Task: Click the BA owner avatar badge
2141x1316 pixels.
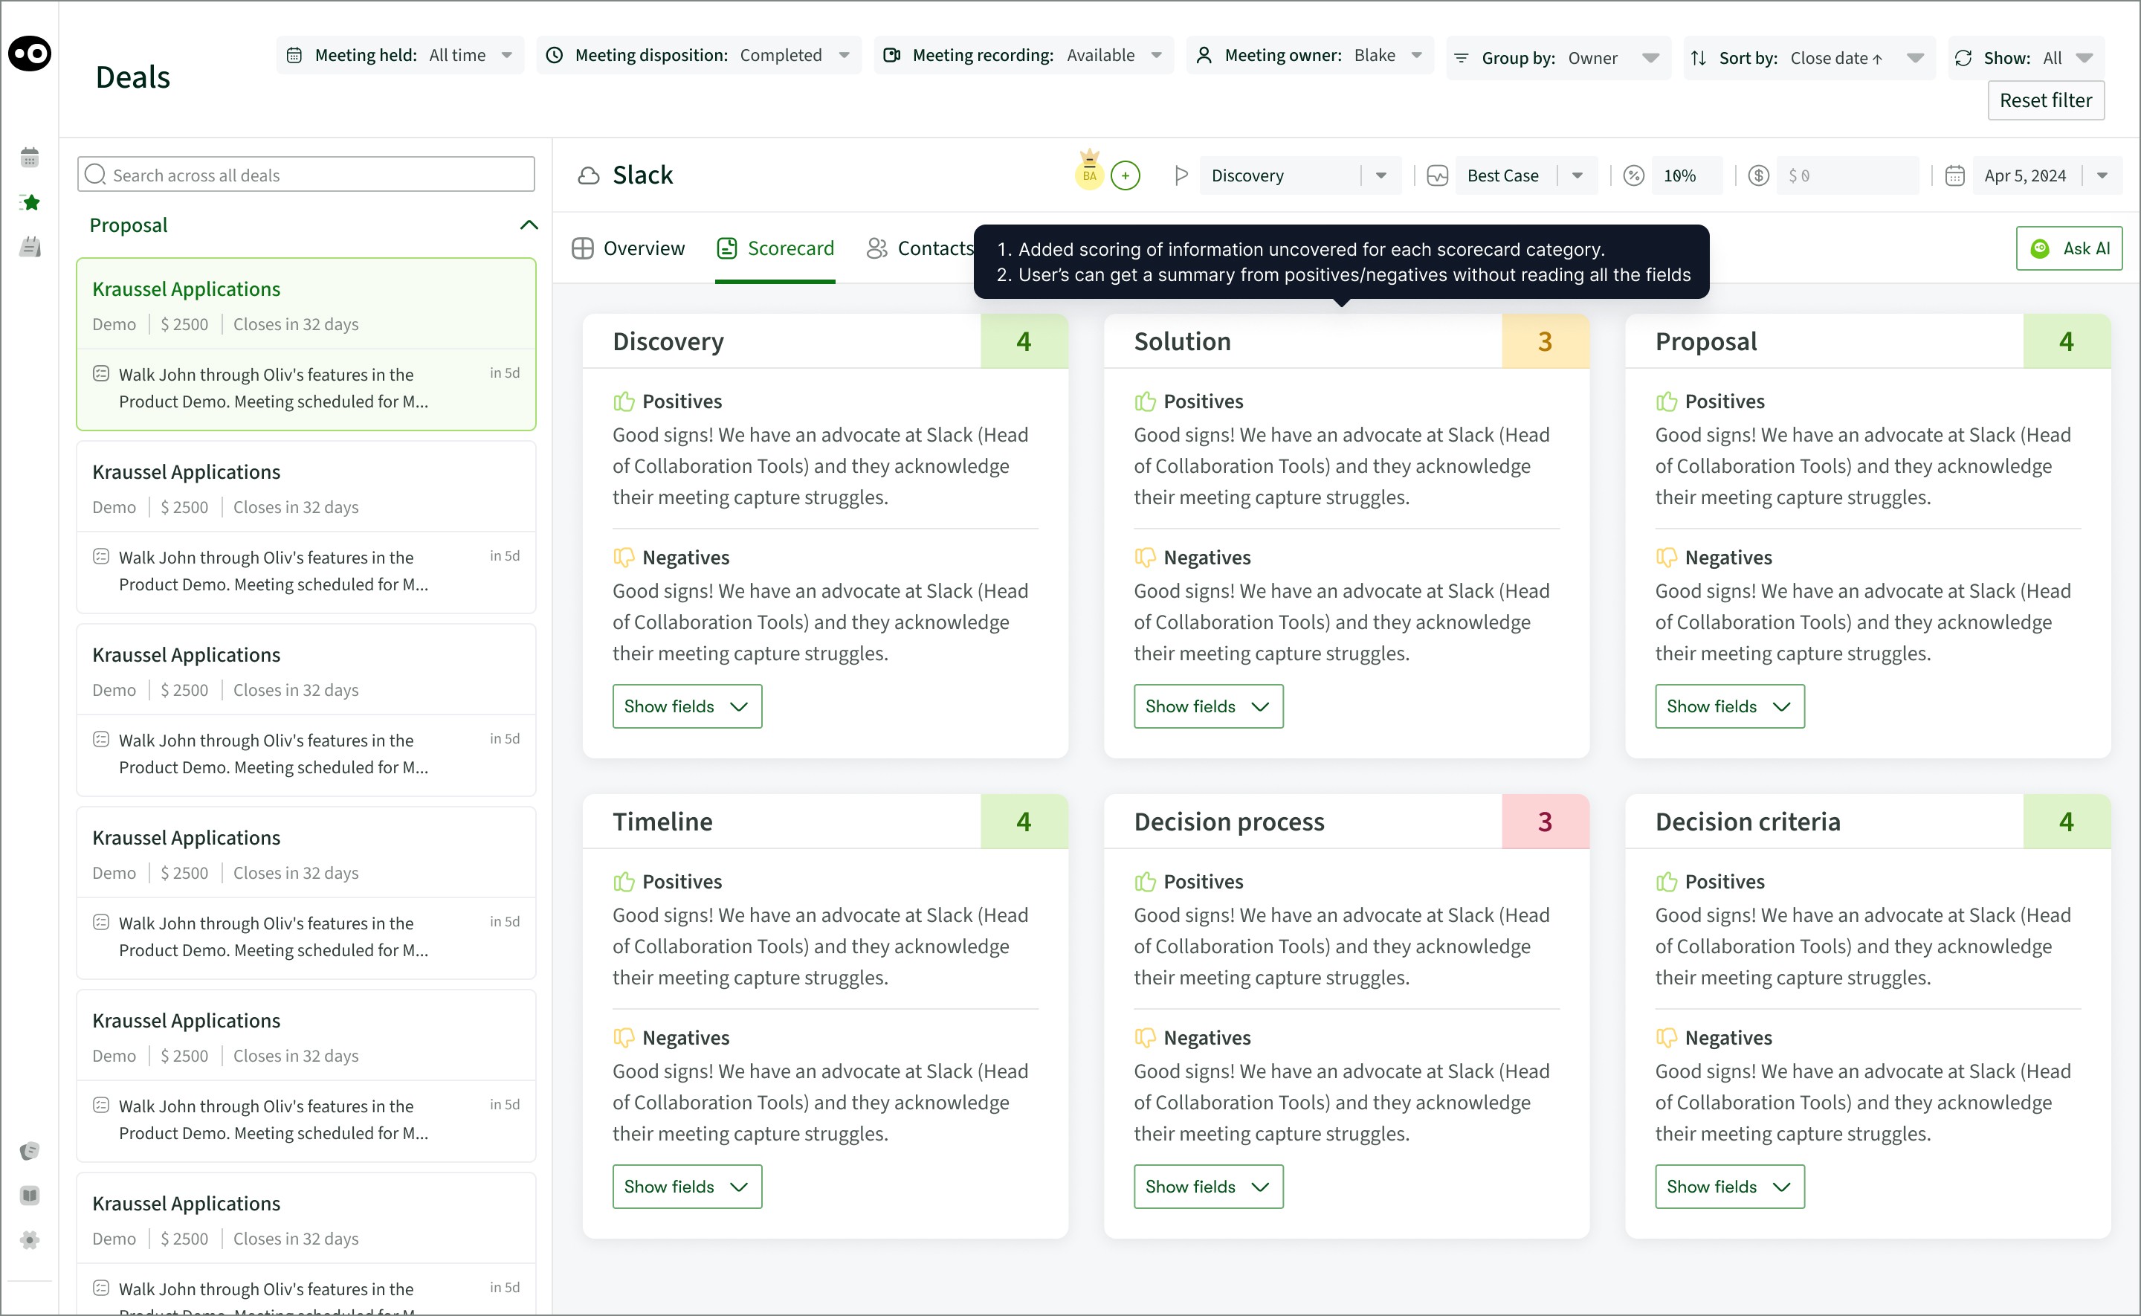Action: point(1089,174)
